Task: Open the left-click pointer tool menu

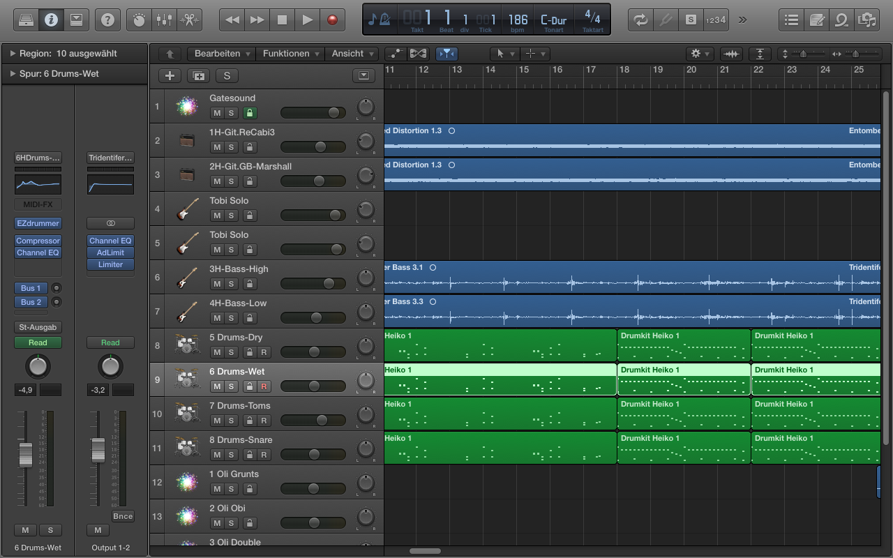Action: pos(504,54)
